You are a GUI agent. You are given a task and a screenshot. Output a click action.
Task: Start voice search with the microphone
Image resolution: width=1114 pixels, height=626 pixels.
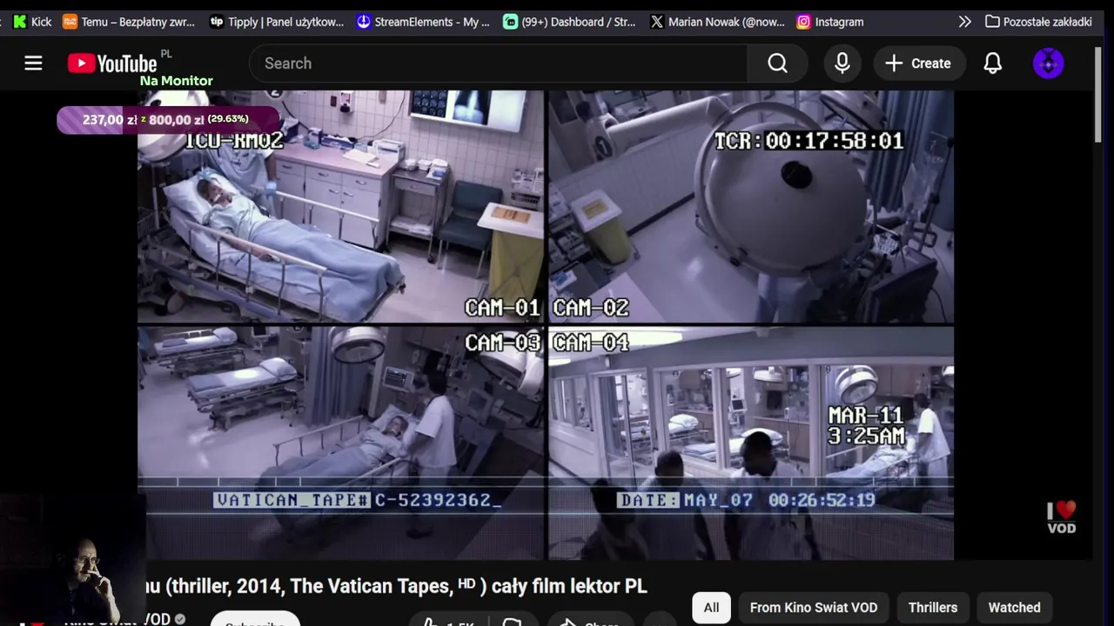[x=842, y=63]
